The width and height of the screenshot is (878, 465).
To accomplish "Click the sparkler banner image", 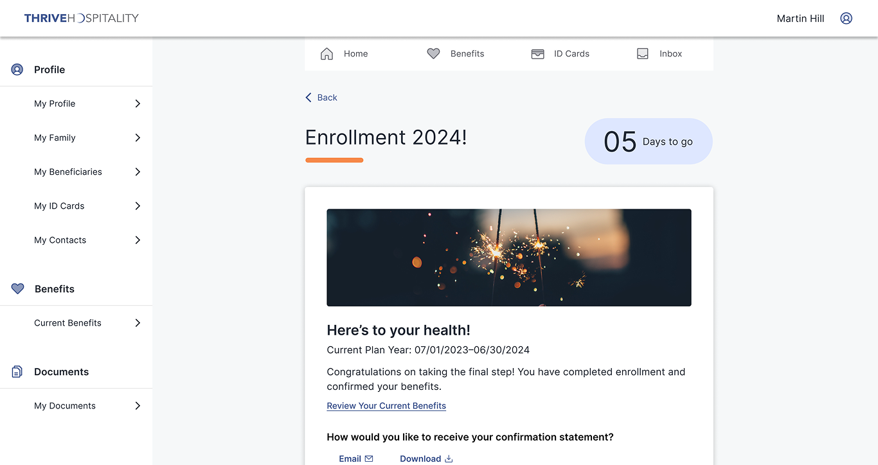I will pos(508,258).
